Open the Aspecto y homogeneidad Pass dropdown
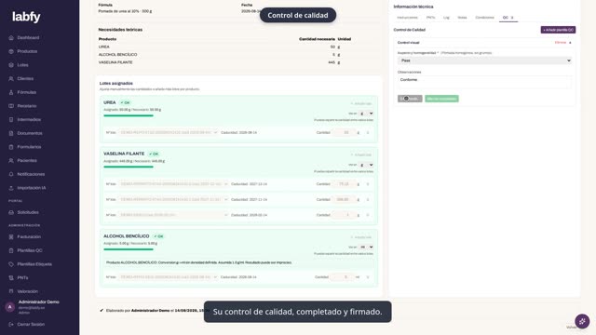This screenshot has height=335, width=596. tap(484, 60)
